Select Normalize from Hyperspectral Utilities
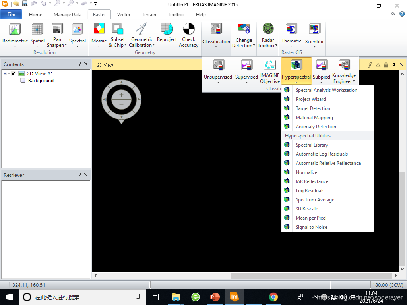This screenshot has height=305, width=407. click(328, 172)
